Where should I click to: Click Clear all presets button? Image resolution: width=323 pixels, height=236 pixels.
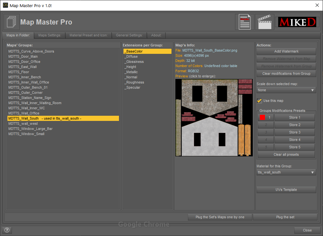(x=286, y=154)
